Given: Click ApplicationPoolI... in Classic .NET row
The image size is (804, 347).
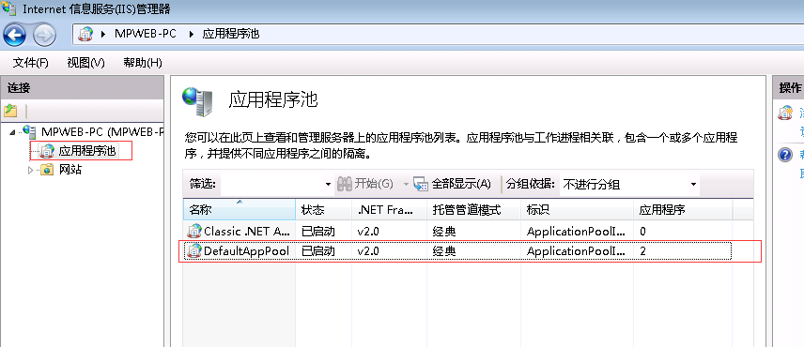Looking at the screenshot, I should point(577,232).
